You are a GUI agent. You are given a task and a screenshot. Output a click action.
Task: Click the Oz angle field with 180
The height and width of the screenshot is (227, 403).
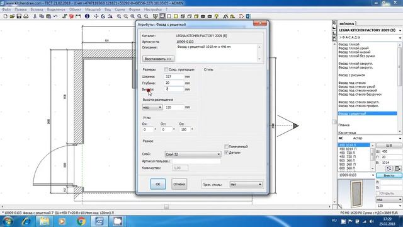tap(184, 129)
